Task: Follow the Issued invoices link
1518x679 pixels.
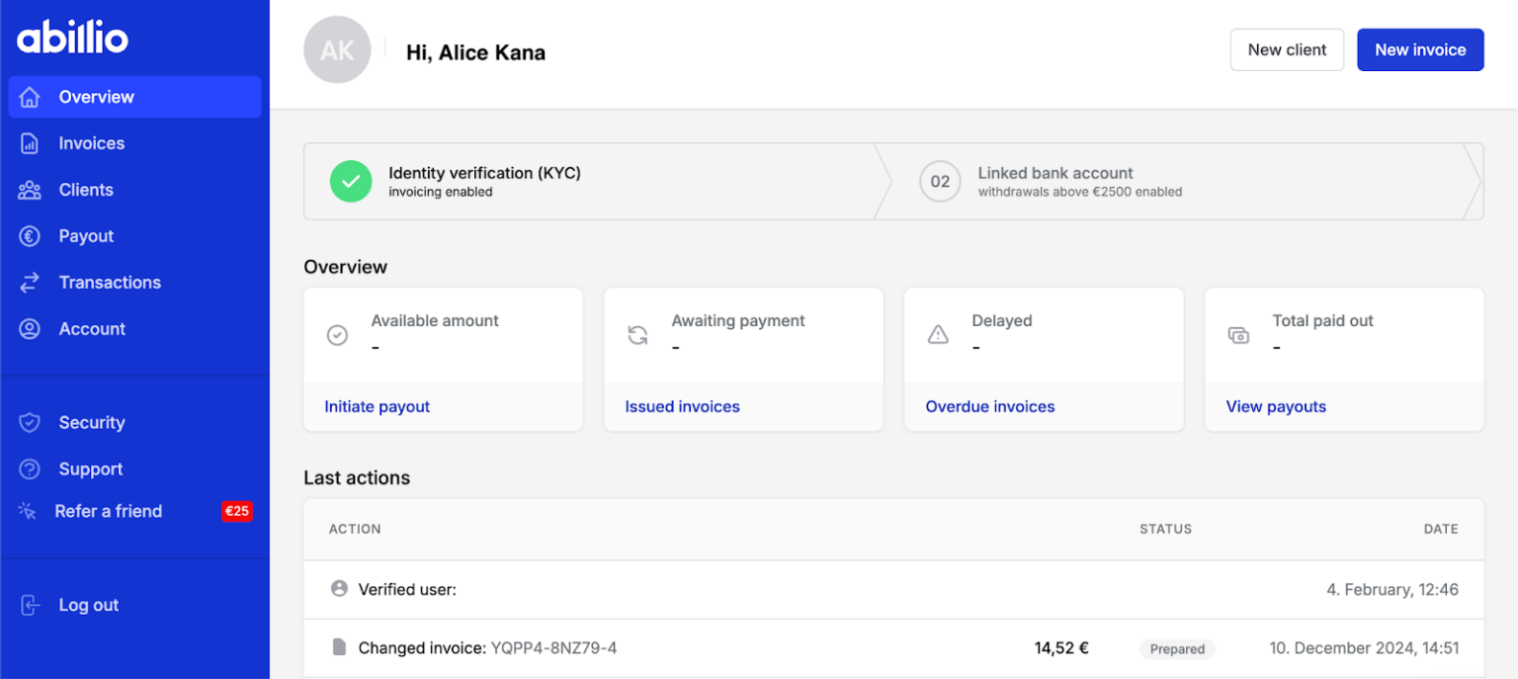Action: (682, 406)
